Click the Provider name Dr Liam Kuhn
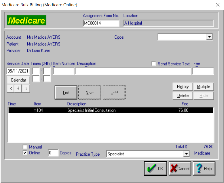Screen dimensions: 224x183 (x=39, y=50)
